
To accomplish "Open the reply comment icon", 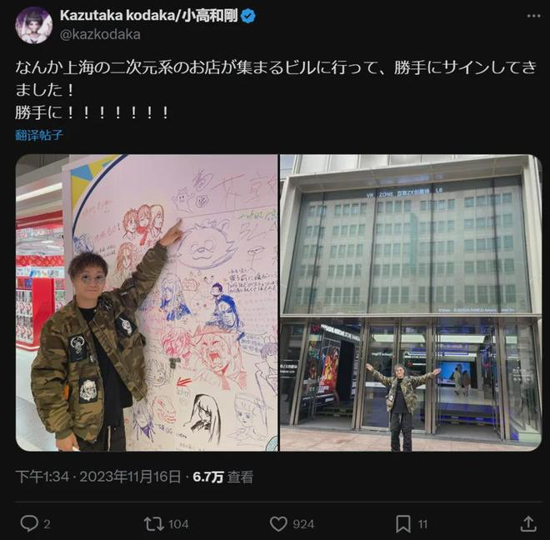I will pos(29,523).
